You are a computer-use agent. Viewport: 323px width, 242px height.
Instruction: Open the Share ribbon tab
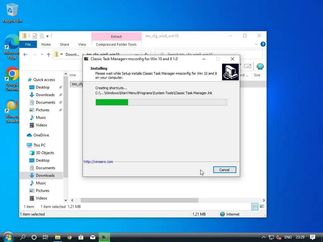point(64,44)
